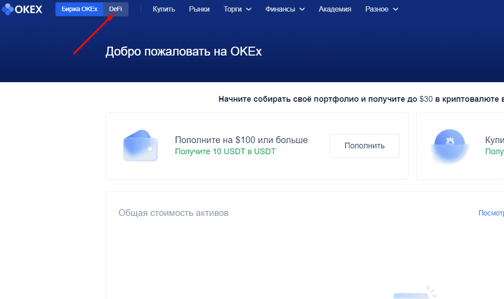Expand the Разное dropdown chevron

point(395,9)
